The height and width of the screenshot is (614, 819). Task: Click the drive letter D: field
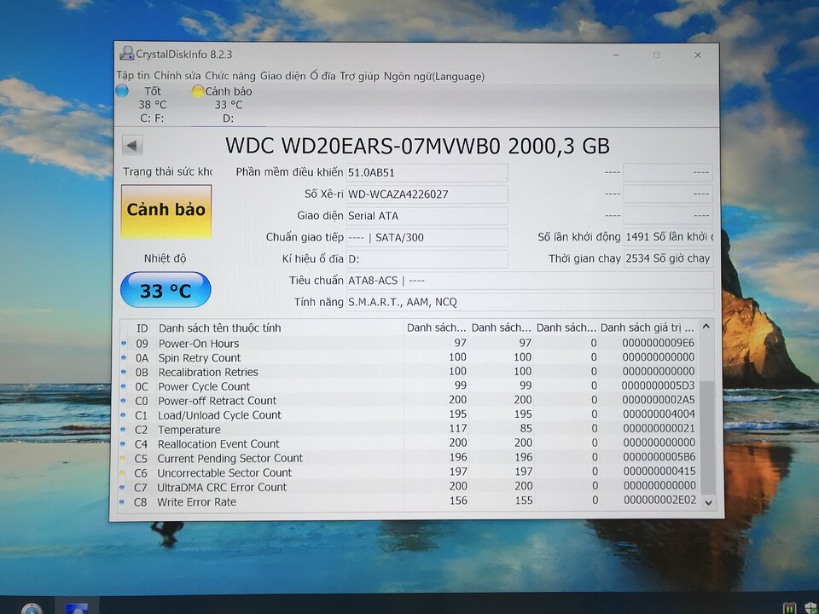[x=427, y=259]
